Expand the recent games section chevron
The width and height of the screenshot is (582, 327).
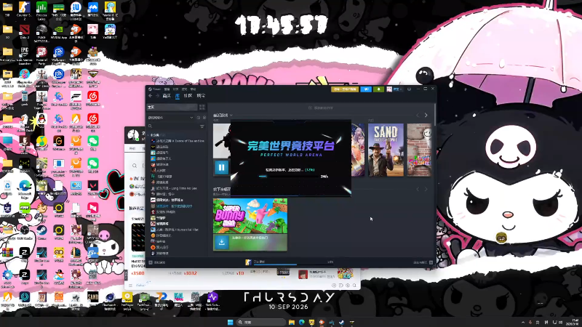pos(231,116)
